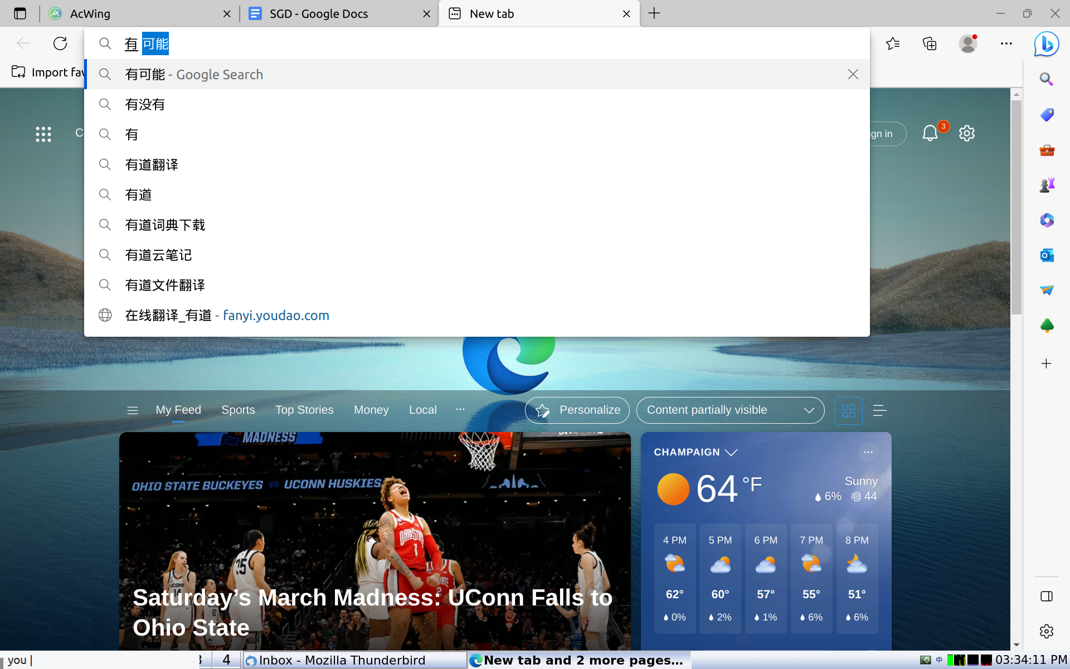Open the fanyi.youdao.com suggestion

click(276, 316)
